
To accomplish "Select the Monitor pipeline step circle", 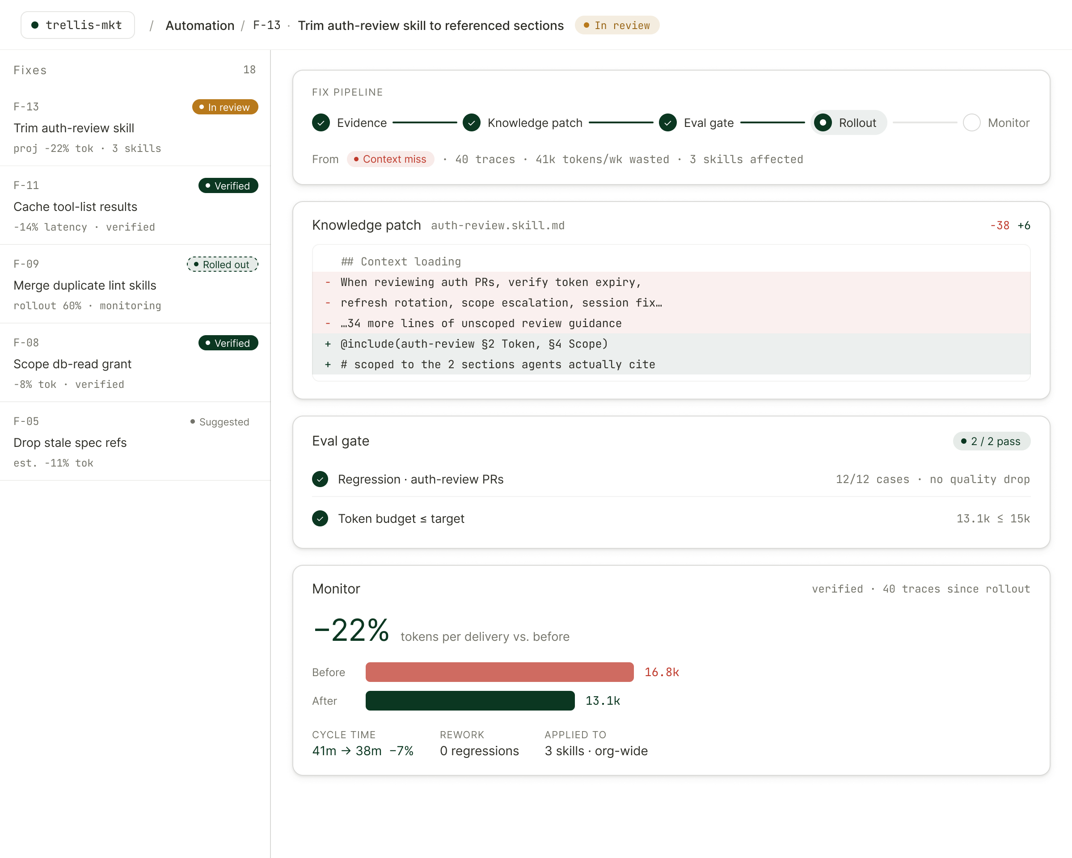I will coord(971,123).
